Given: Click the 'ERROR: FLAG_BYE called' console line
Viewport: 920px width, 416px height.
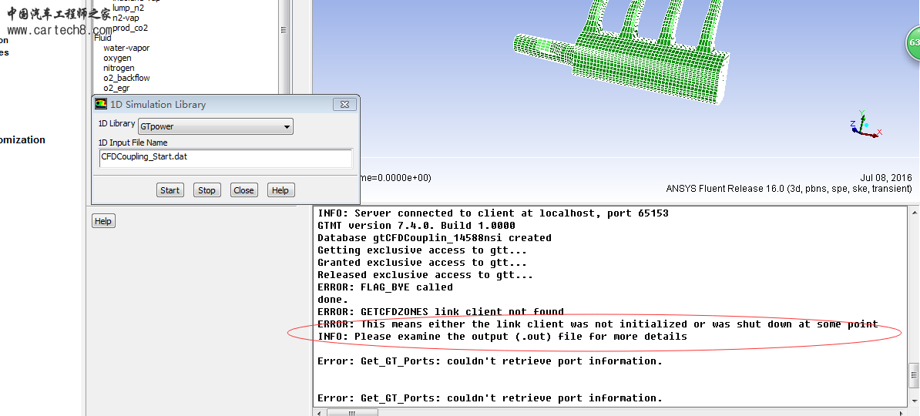Looking at the screenshot, I should 385,287.
